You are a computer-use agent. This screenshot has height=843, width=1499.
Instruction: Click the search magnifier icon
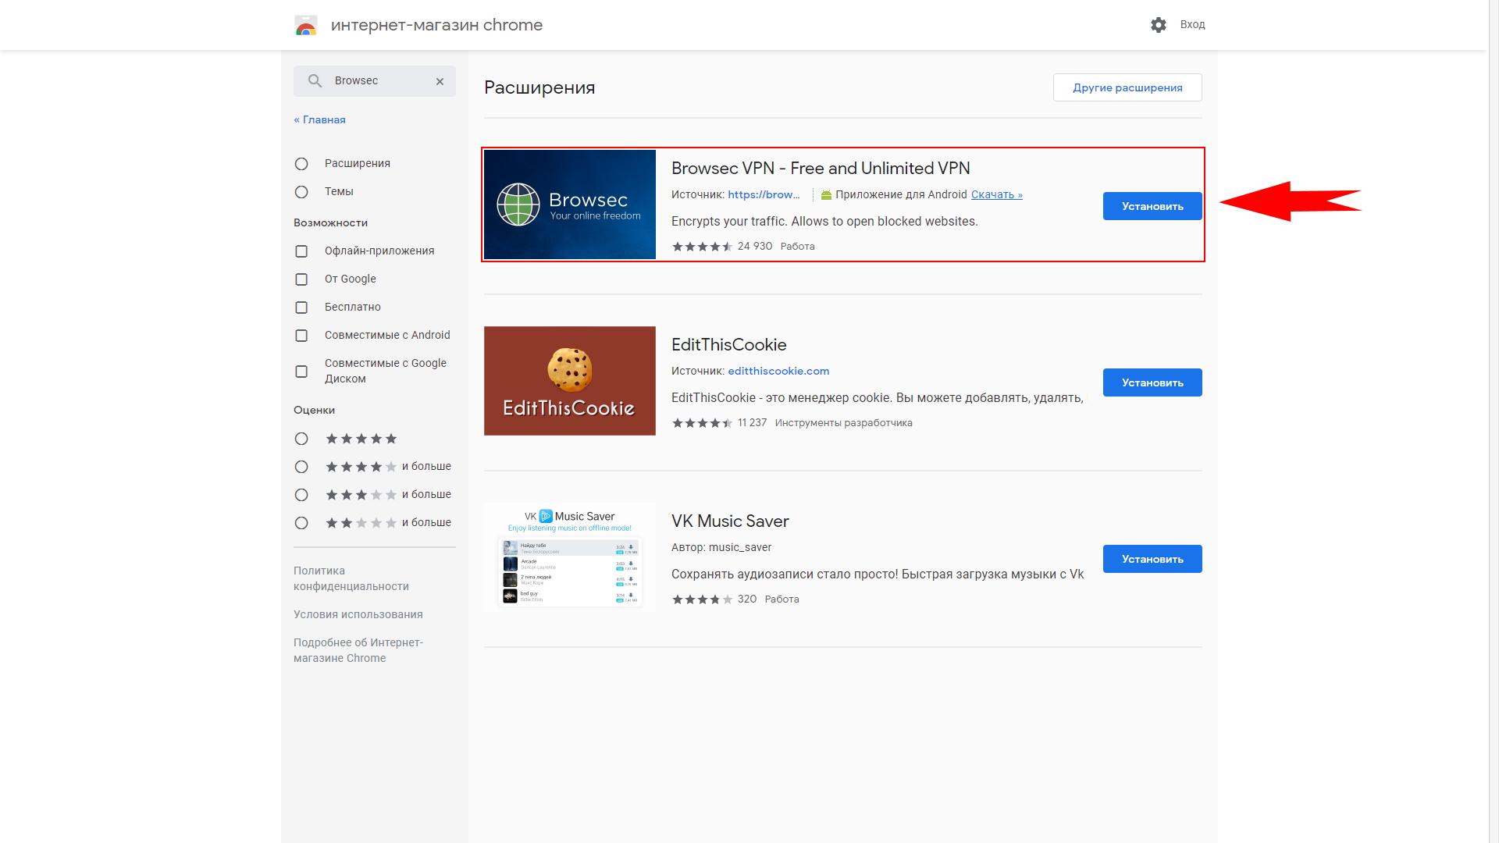[315, 81]
